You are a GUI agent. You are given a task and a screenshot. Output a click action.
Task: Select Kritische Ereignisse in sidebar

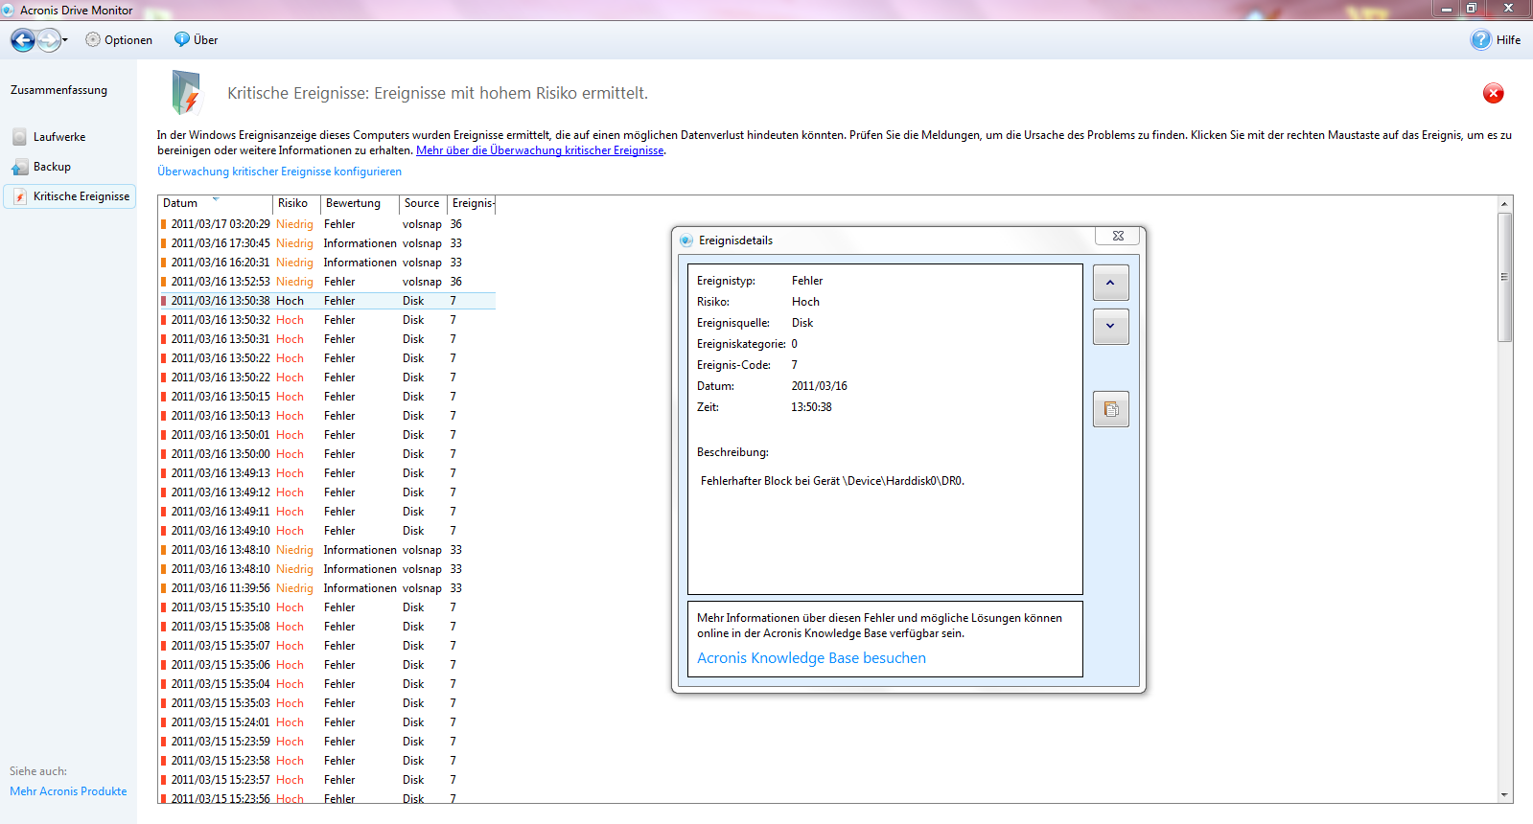click(x=70, y=196)
